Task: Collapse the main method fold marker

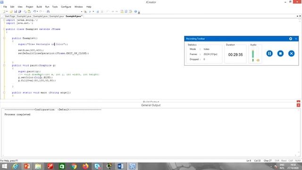Action: tap(4, 93)
